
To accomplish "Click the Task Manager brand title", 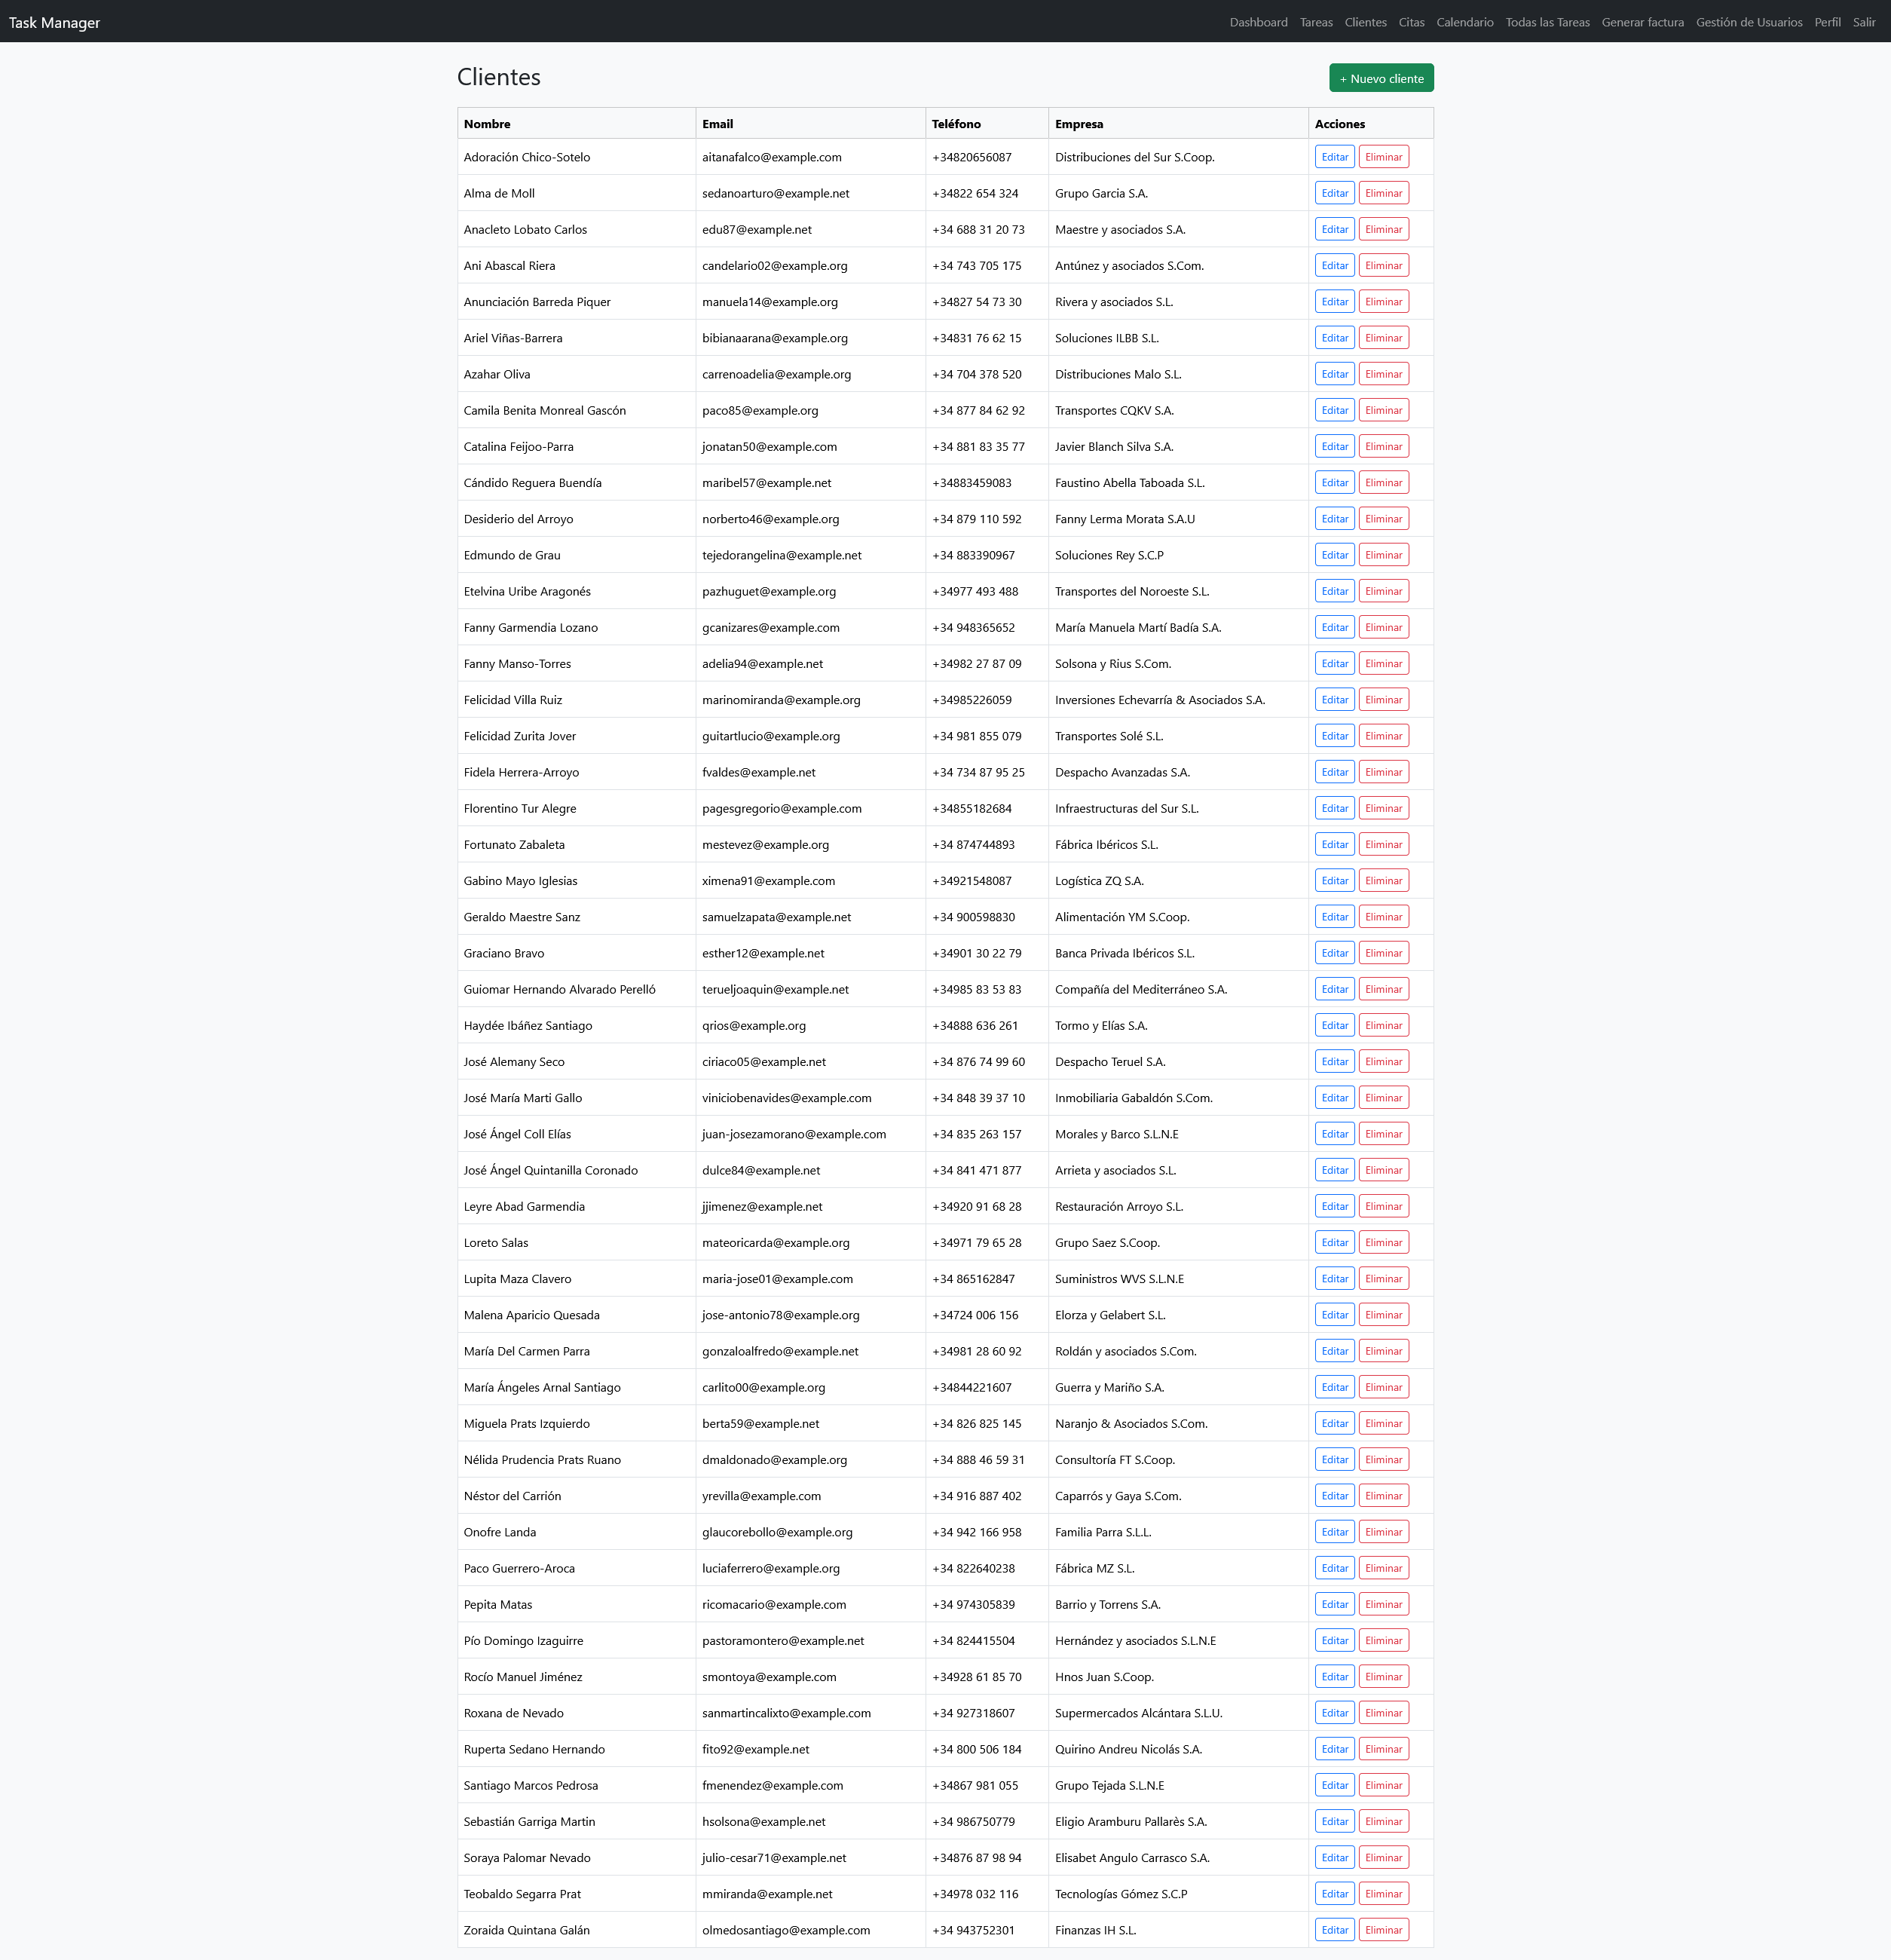I will pyautogui.click(x=54, y=22).
